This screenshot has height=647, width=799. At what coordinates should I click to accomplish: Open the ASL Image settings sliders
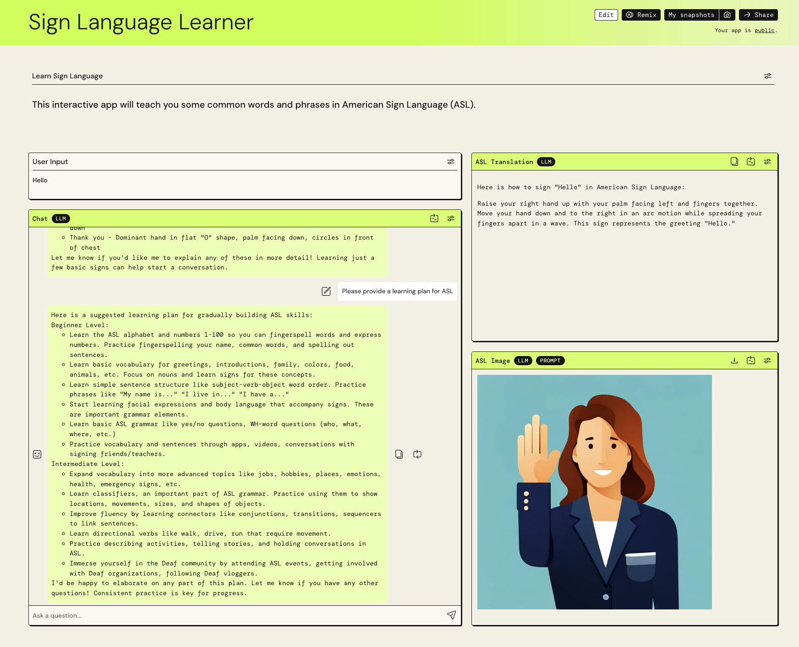coord(767,361)
